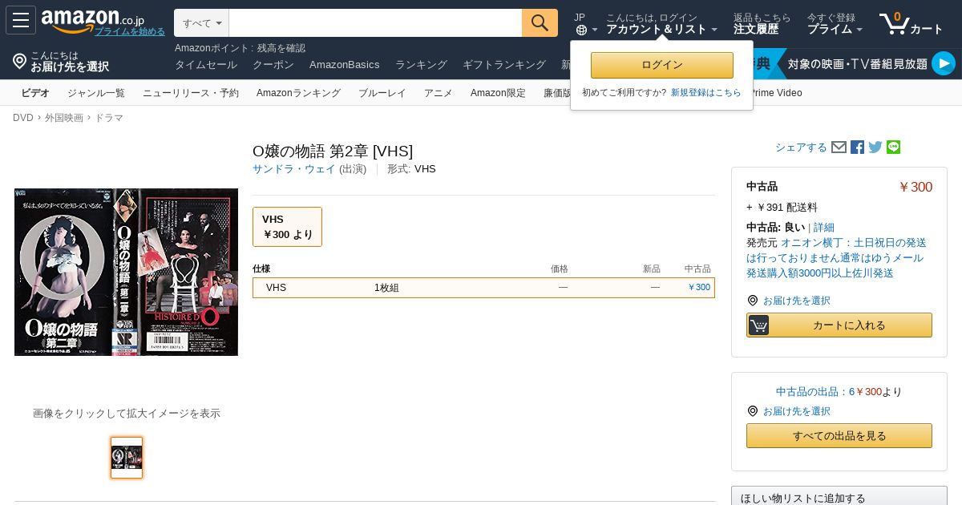
Task: Click the VHS row in the 仕様 table
Action: point(483,288)
